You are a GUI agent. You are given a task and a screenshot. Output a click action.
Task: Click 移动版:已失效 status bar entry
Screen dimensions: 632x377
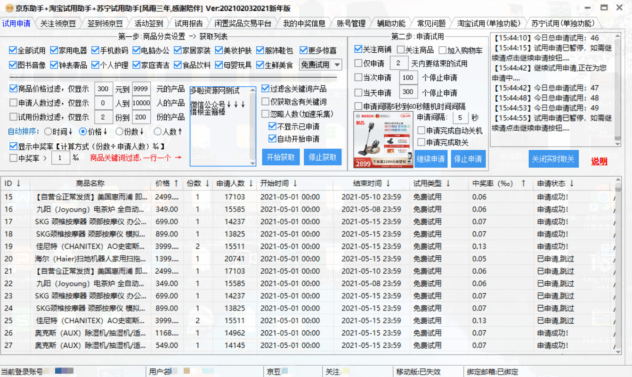click(x=418, y=372)
